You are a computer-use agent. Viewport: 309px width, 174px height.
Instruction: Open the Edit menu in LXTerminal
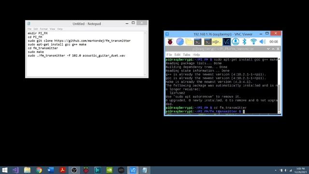coord(177,55)
